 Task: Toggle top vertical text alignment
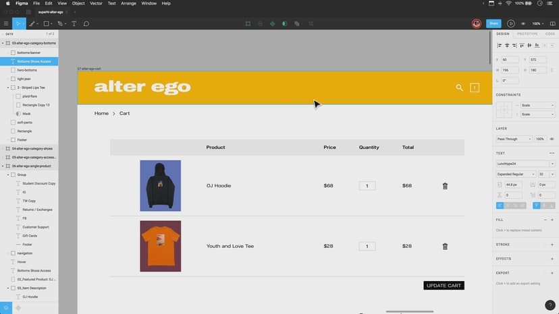[x=537, y=205]
